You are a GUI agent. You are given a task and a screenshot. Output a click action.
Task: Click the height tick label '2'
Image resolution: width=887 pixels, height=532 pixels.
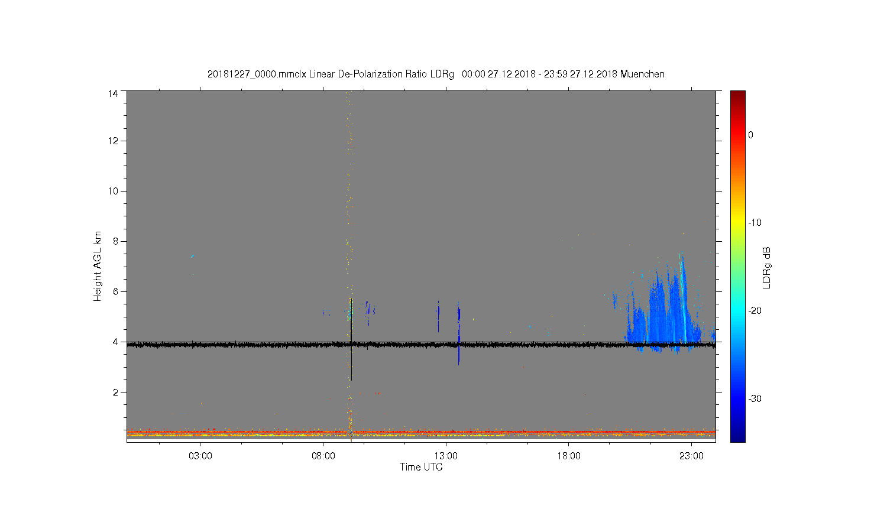[x=115, y=392]
